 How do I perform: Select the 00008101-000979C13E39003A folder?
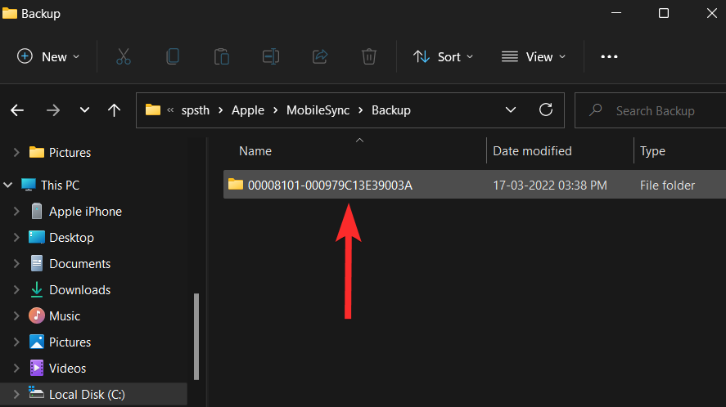[x=330, y=186]
